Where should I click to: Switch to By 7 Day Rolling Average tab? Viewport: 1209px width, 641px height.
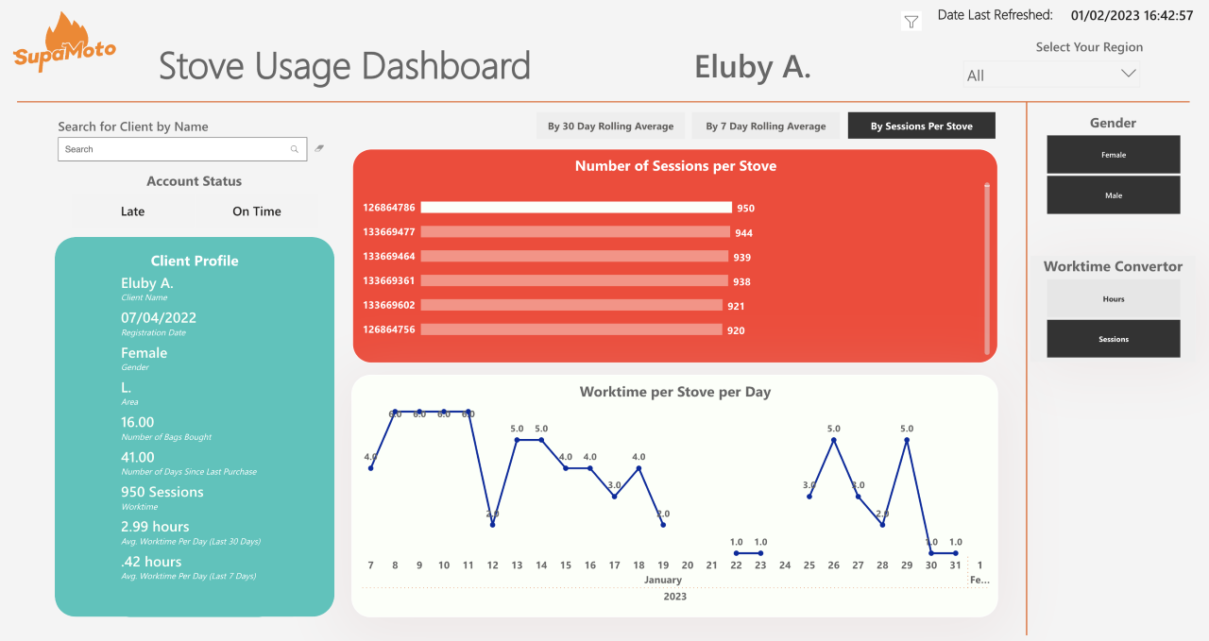765,126
